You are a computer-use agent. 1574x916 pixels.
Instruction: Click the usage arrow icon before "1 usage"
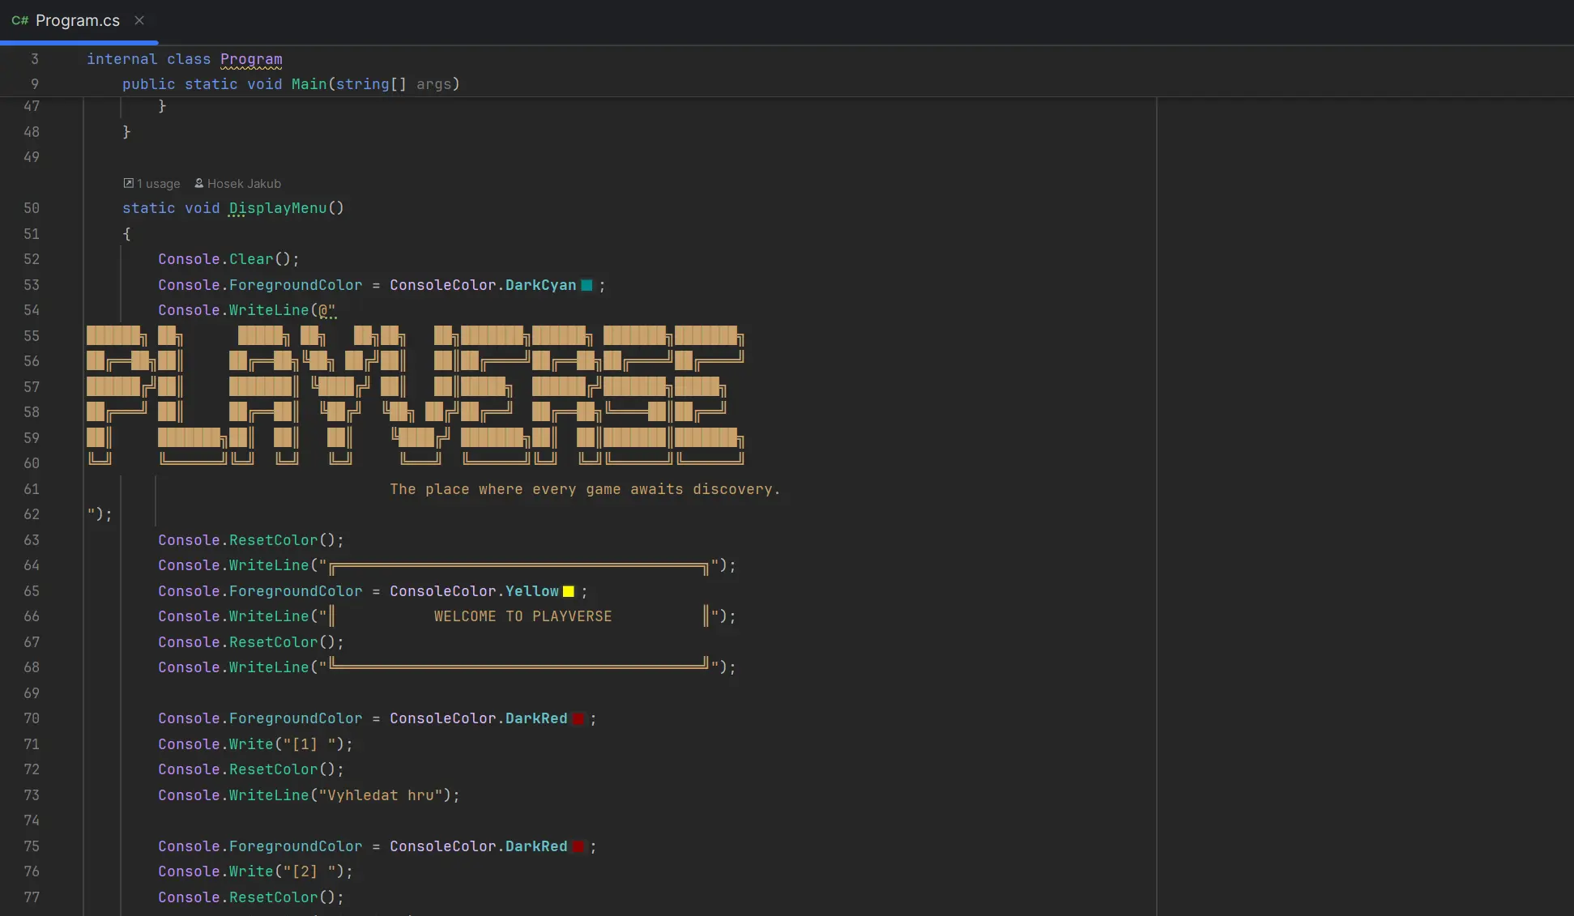[128, 183]
